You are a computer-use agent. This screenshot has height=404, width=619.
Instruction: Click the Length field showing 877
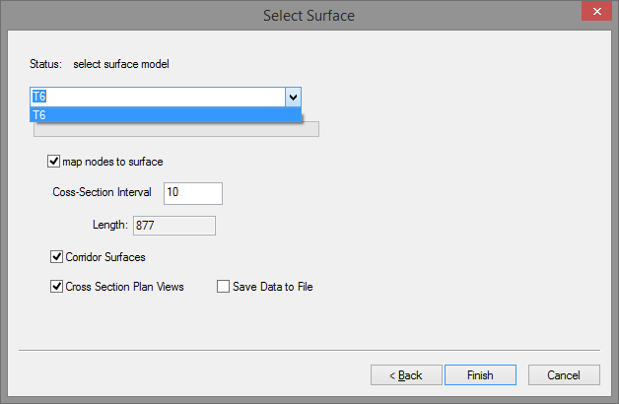(x=174, y=226)
